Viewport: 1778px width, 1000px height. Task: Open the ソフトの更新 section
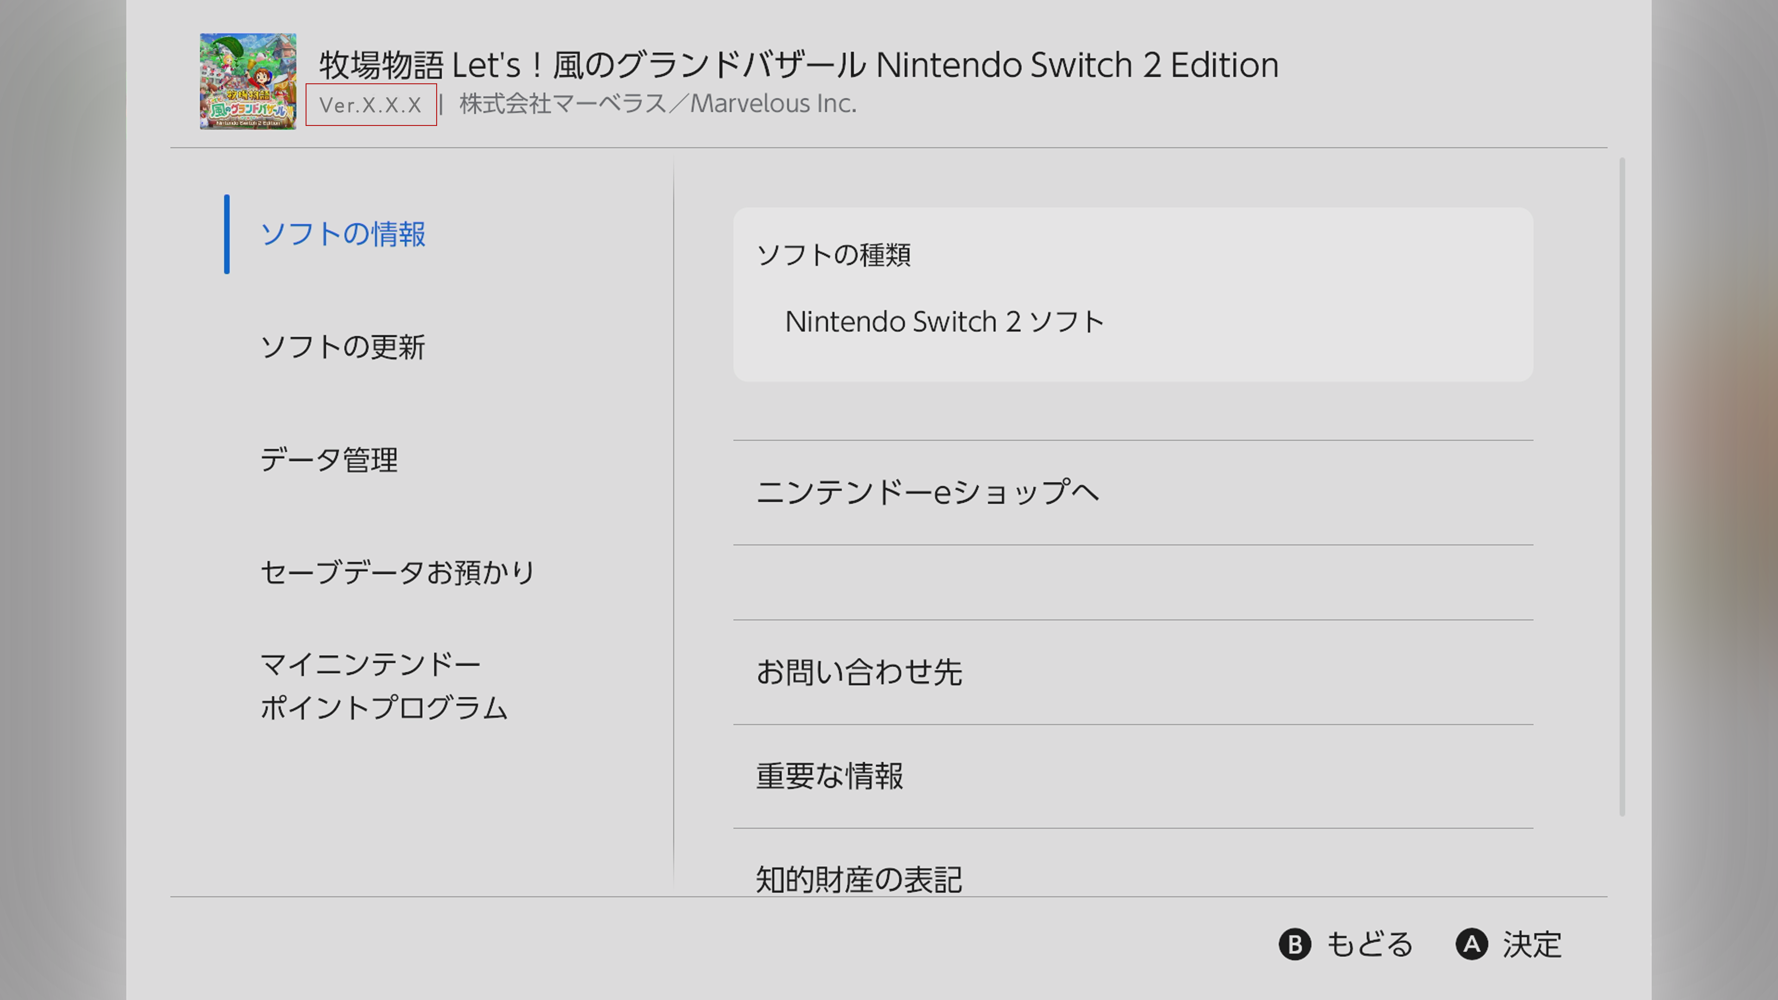pos(342,347)
